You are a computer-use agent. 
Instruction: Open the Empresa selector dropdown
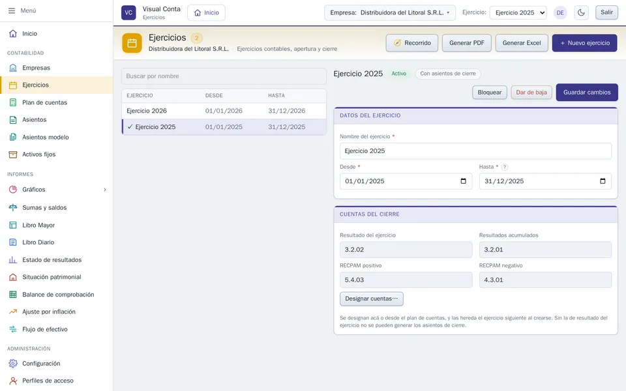point(390,12)
